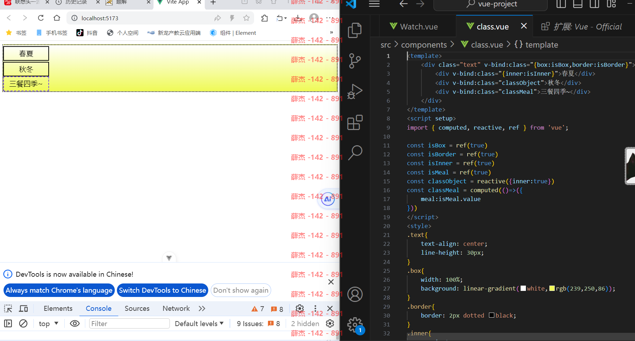Reload the browser page

41,18
